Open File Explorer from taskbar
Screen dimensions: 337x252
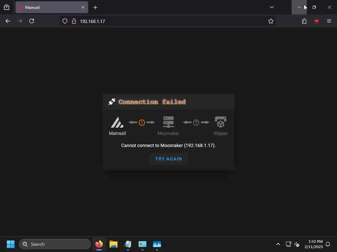114,244
